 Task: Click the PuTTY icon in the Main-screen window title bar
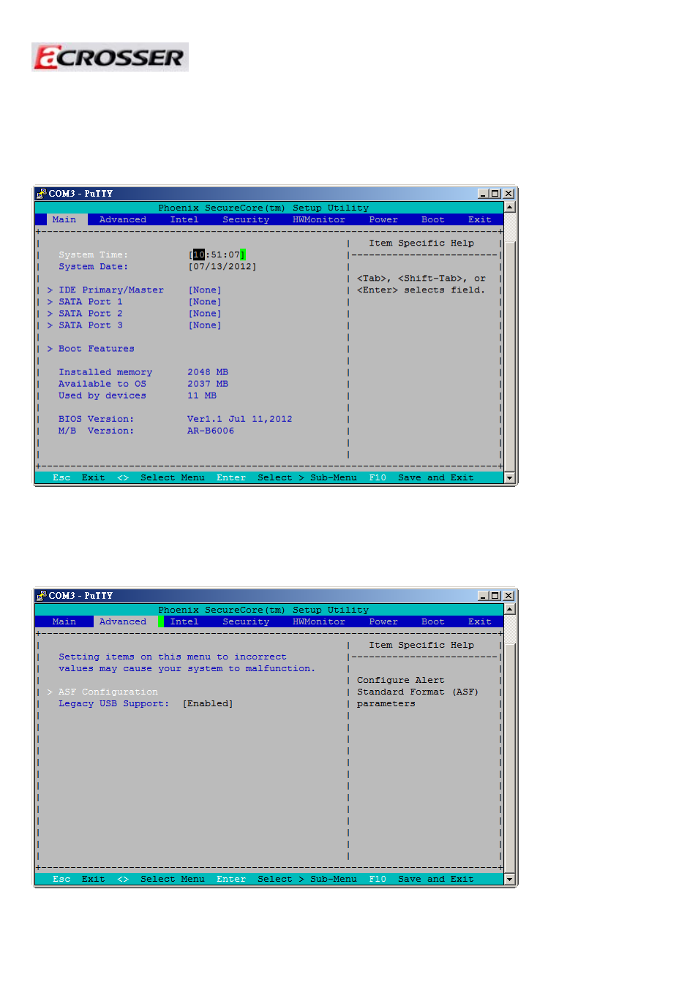(x=42, y=194)
